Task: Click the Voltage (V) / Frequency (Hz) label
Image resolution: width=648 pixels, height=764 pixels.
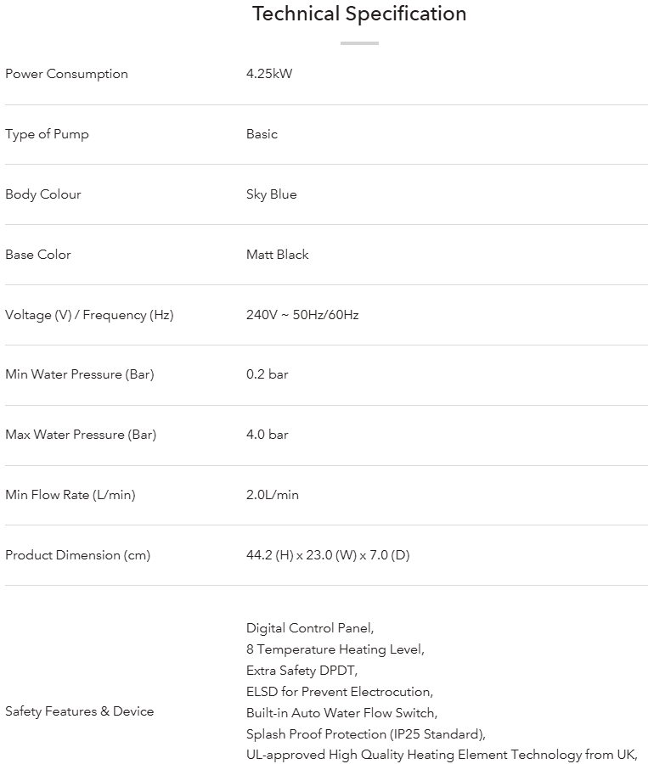Action: pyautogui.click(x=89, y=315)
